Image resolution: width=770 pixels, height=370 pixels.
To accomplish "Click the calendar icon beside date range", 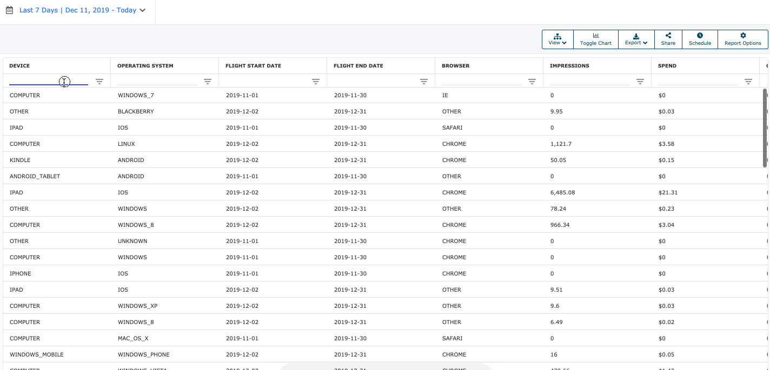I will [x=9, y=10].
